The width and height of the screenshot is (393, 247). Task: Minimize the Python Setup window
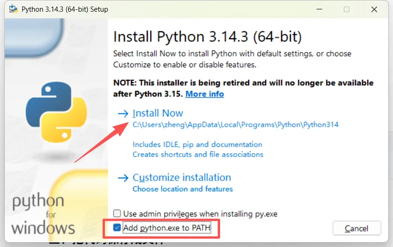point(319,9)
